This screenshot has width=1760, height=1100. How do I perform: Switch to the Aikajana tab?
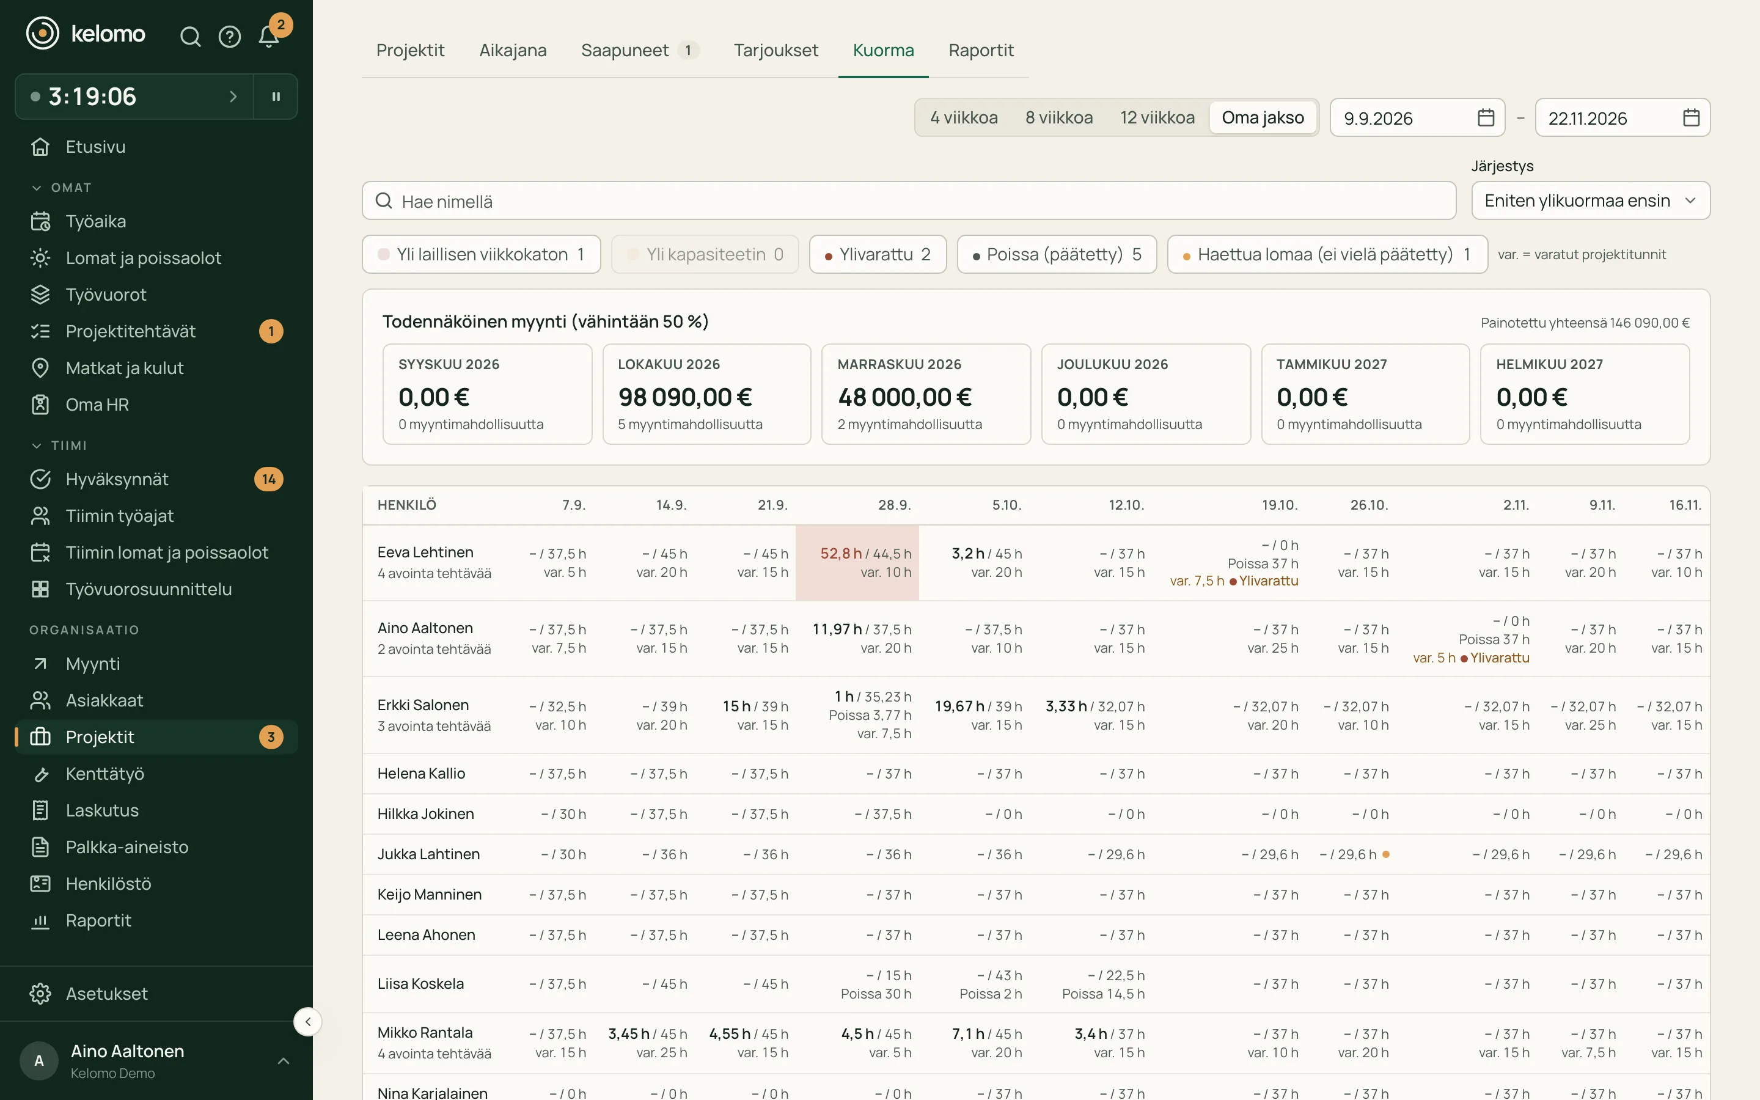[513, 50]
